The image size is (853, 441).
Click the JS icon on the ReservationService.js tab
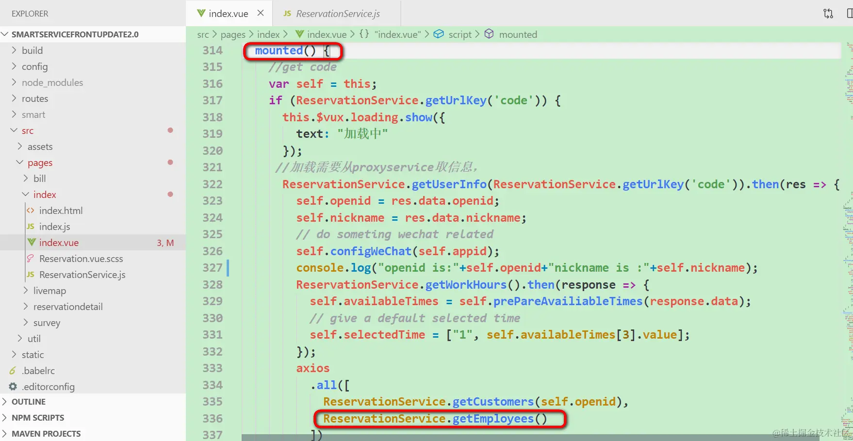click(x=287, y=14)
